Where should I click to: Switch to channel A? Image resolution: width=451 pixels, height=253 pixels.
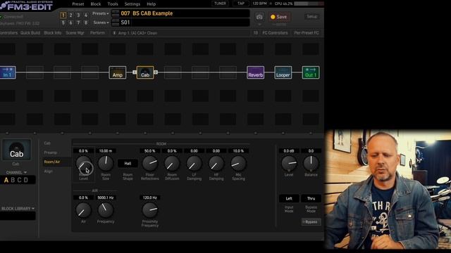[x=6, y=180]
